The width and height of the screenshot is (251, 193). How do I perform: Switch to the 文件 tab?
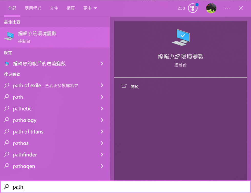tap(54, 8)
